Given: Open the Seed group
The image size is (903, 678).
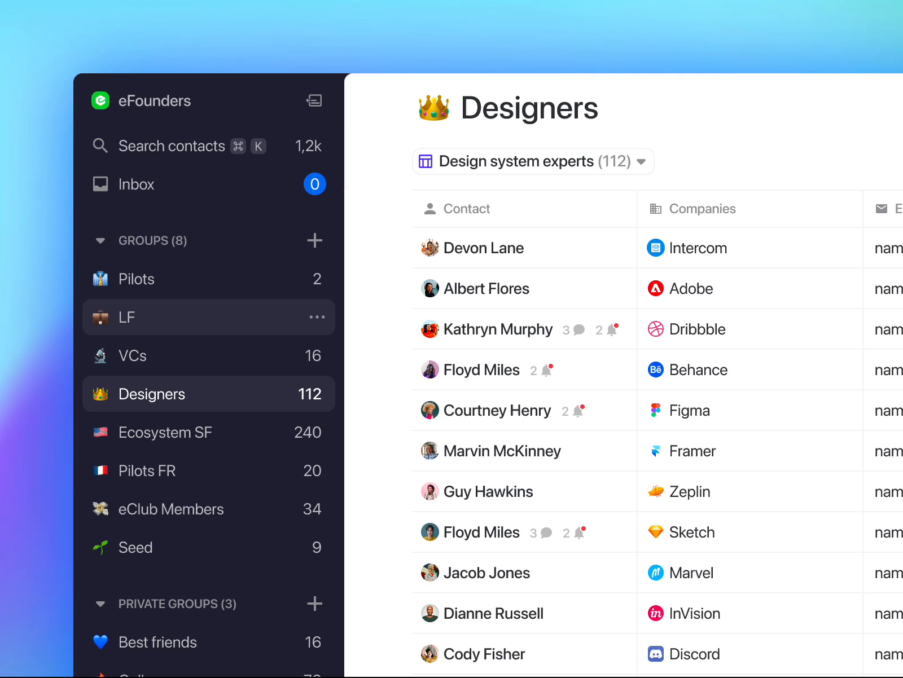Looking at the screenshot, I should (209, 547).
